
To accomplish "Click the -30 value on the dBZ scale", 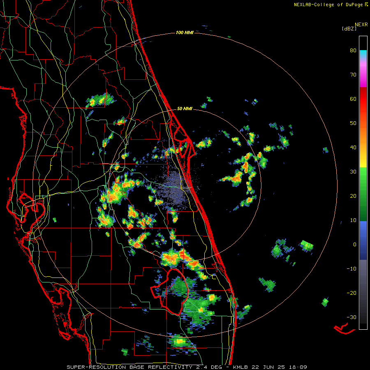I will pyautogui.click(x=351, y=317).
